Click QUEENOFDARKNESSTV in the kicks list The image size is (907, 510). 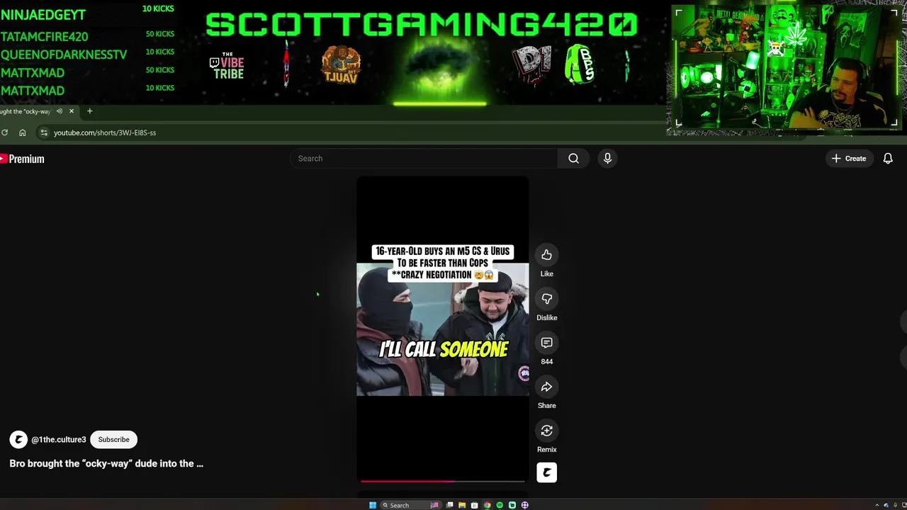(64, 55)
